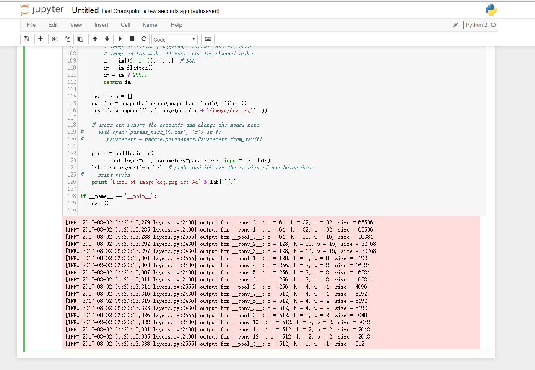Insert a new cell below
The image size is (535, 370).
click(39, 39)
